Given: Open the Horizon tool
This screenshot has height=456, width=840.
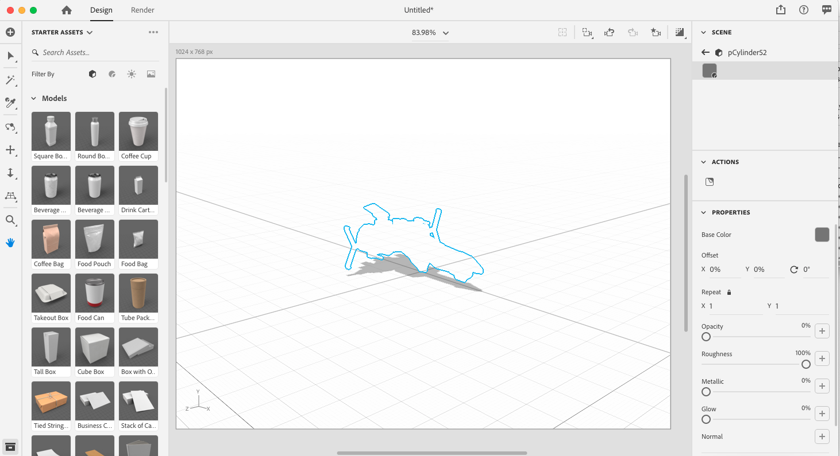Looking at the screenshot, I should tap(10, 197).
